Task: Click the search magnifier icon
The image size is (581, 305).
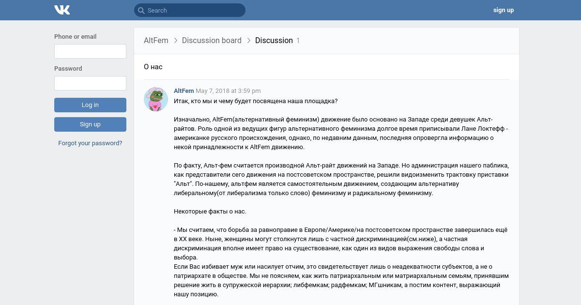Action: [x=141, y=10]
